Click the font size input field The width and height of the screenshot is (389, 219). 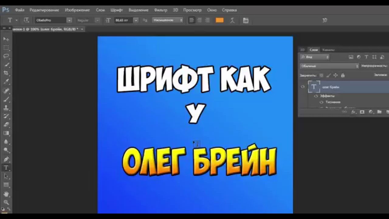(124, 20)
